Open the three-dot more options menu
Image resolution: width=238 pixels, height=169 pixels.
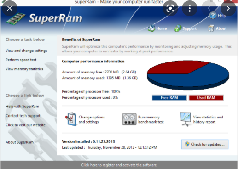click(x=190, y=8)
